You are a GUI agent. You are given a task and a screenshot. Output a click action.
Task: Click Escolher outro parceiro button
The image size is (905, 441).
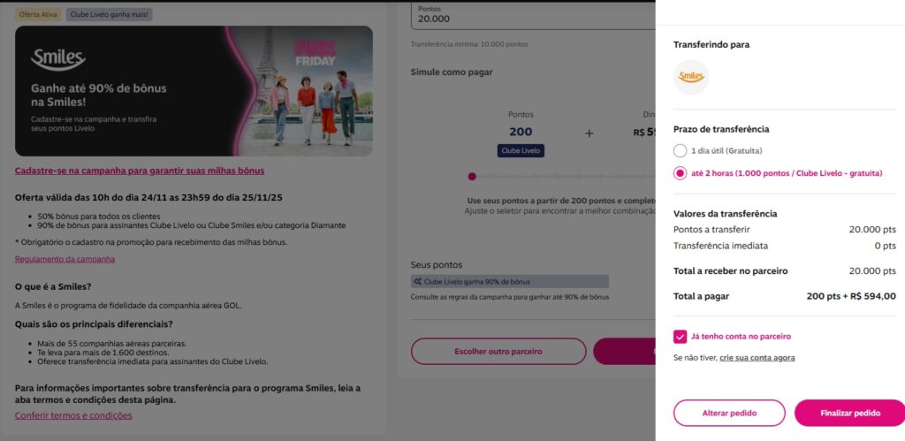coord(498,352)
